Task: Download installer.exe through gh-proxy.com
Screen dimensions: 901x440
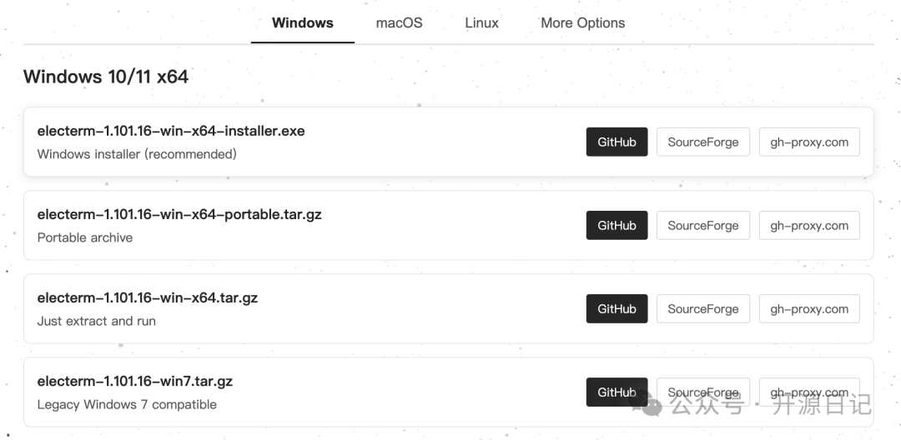Action: click(x=808, y=142)
